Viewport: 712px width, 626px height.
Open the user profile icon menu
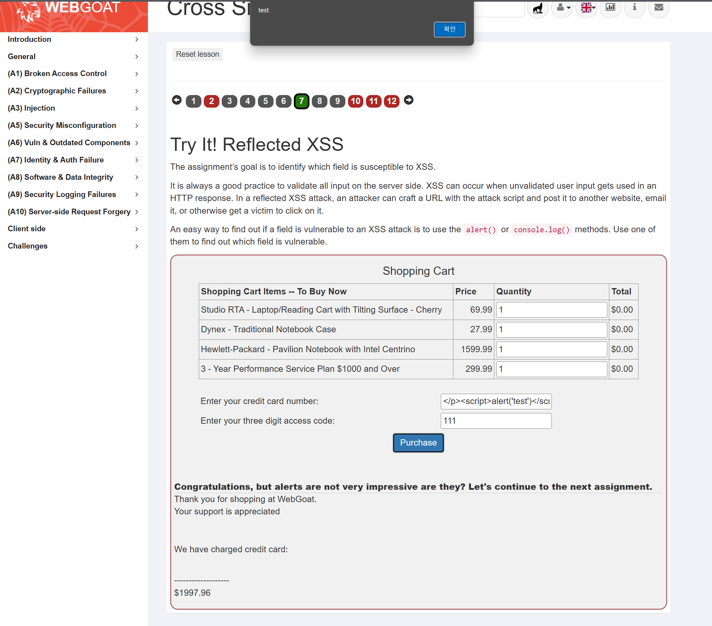[562, 8]
